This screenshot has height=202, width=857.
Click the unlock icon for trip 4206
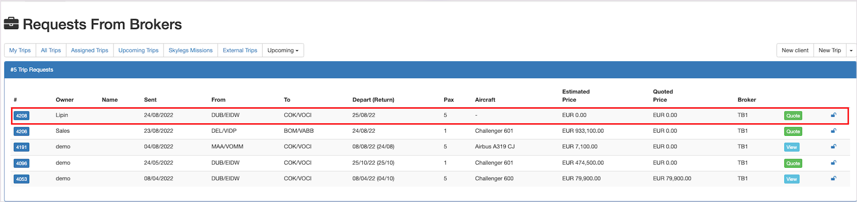click(833, 131)
